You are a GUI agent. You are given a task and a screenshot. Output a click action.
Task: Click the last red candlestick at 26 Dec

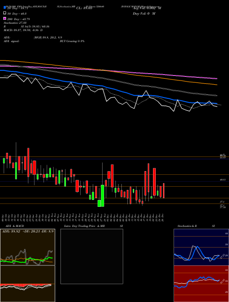164,191
